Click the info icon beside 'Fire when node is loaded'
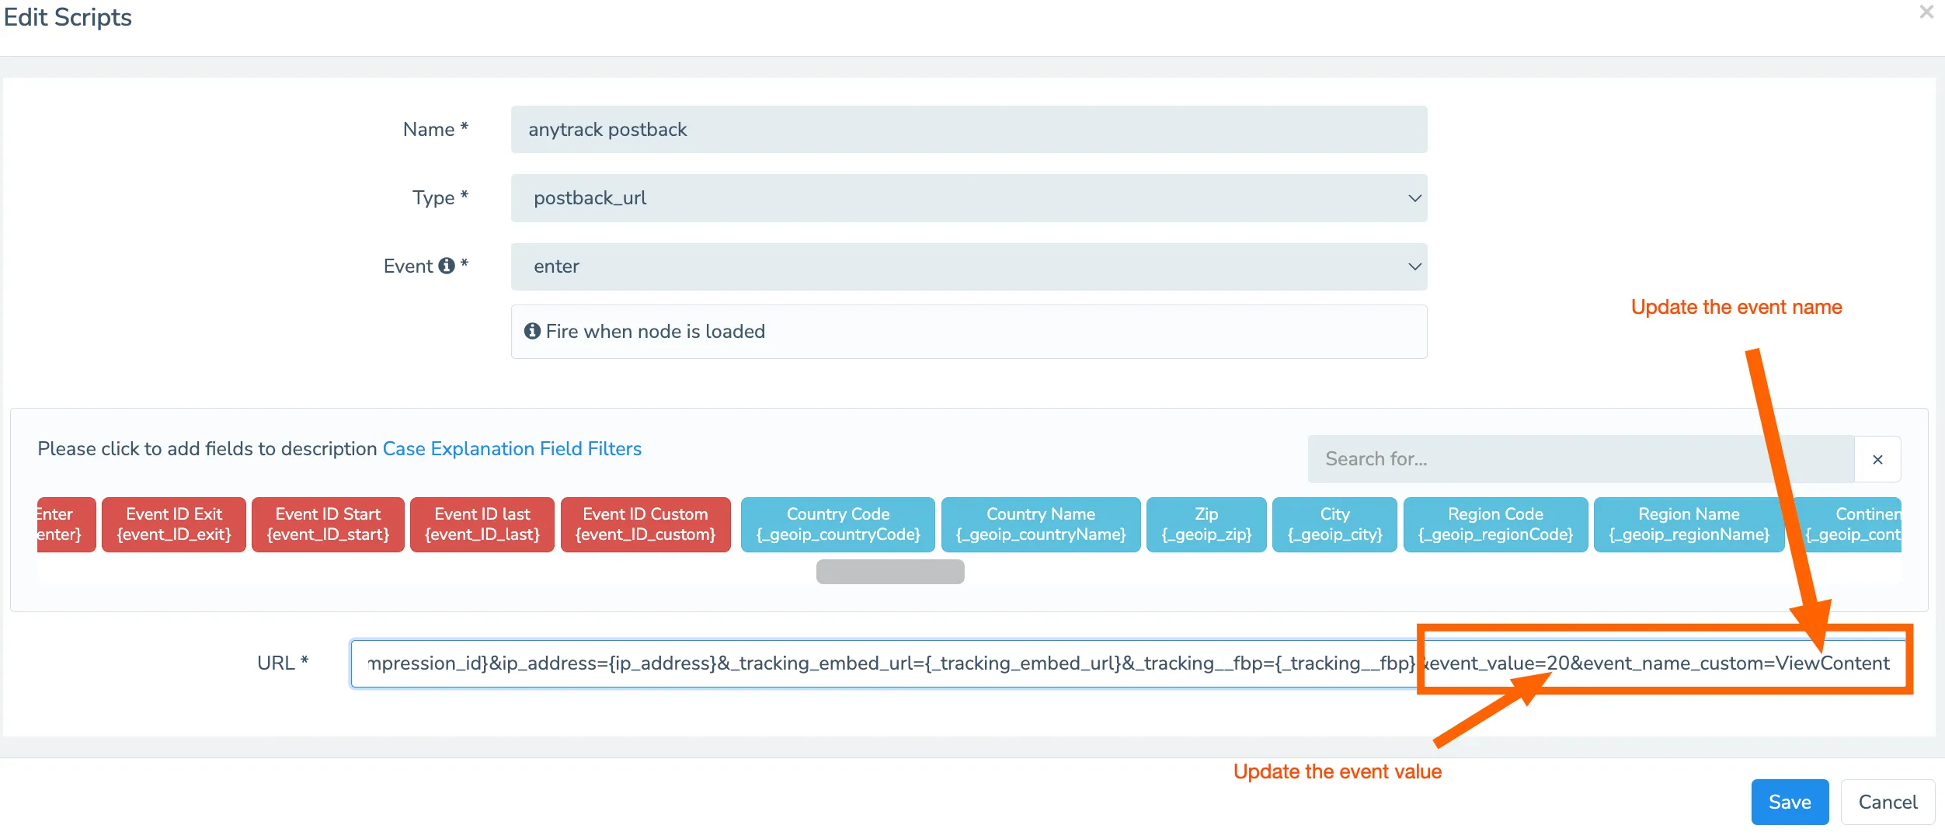This screenshot has height=839, width=1945. click(532, 331)
